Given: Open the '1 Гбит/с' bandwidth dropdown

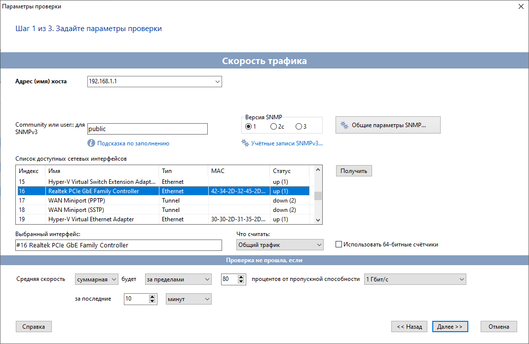Looking at the screenshot, I should 461,279.
